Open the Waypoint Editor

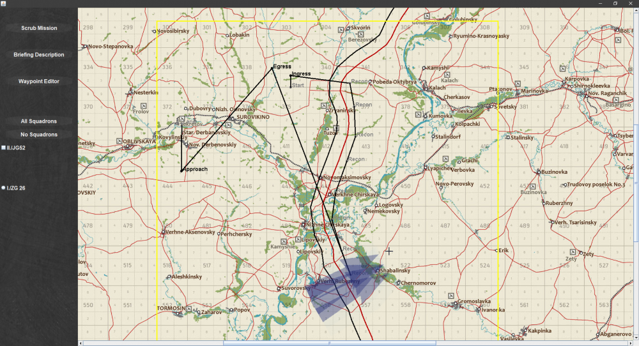39,82
